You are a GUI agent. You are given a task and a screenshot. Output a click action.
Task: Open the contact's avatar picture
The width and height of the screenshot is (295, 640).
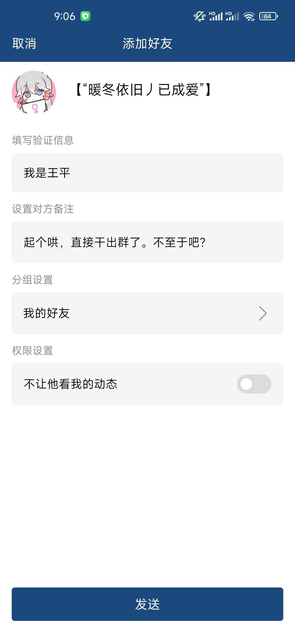click(x=34, y=92)
